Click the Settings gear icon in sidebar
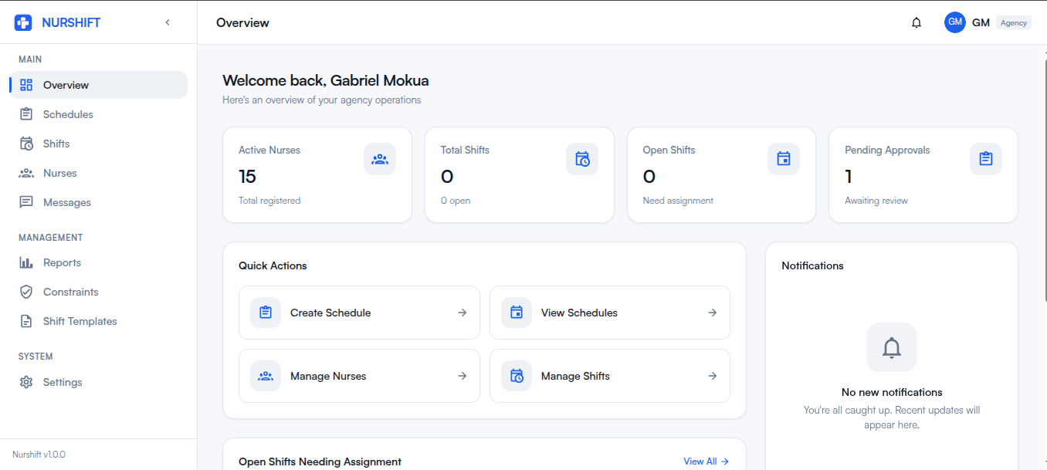This screenshot has height=470, width=1047. (x=26, y=382)
